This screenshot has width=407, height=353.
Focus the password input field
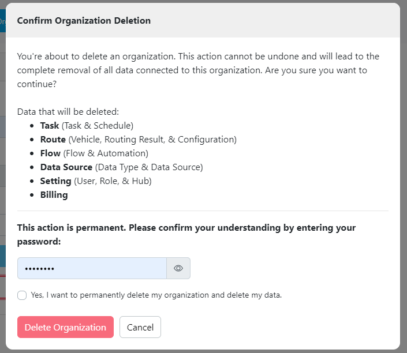coord(92,268)
